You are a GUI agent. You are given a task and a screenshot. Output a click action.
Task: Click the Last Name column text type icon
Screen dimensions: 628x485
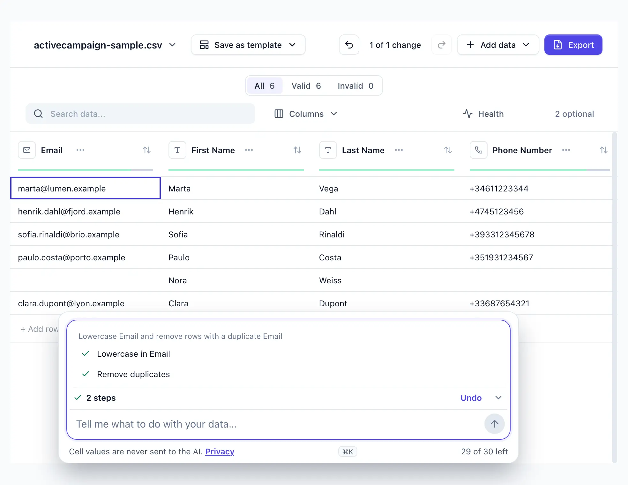328,150
